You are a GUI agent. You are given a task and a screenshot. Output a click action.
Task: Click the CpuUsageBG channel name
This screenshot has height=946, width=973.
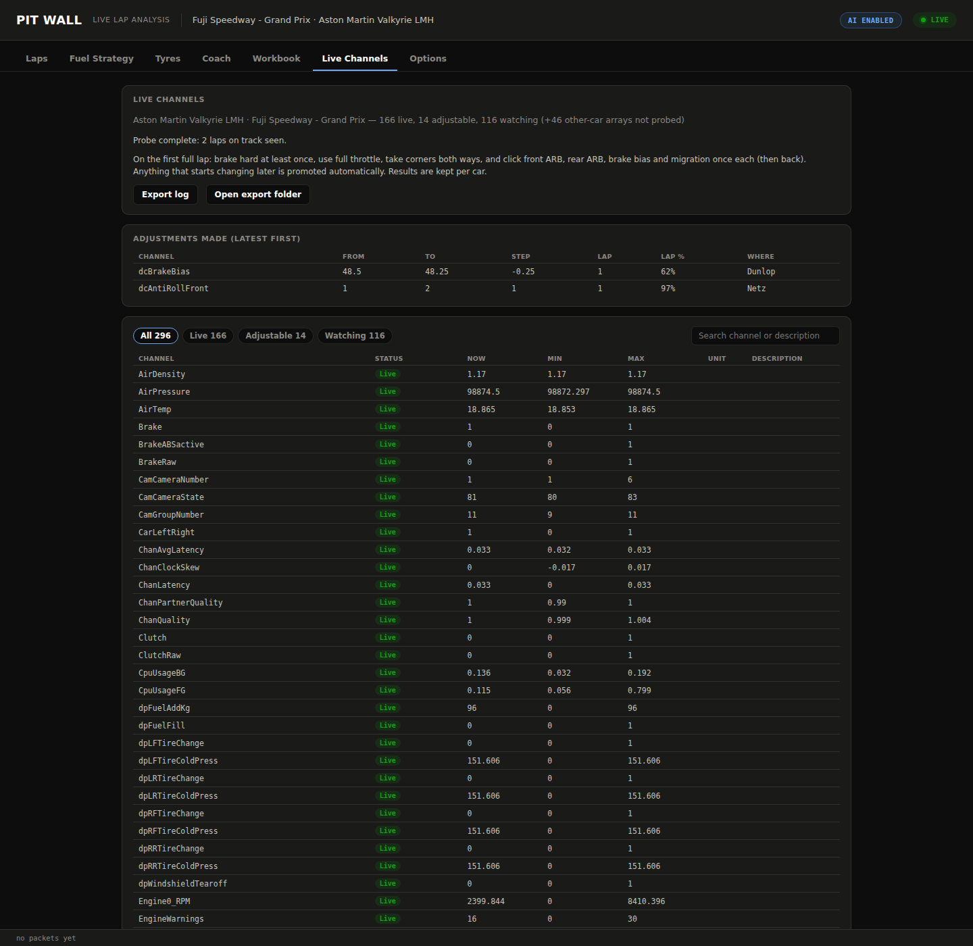tap(161, 673)
